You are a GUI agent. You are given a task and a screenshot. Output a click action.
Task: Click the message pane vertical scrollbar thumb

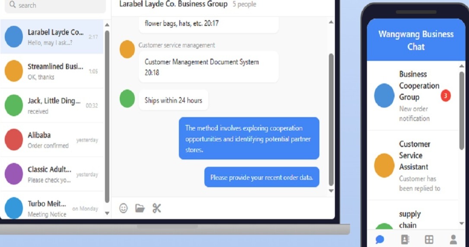click(x=331, y=120)
